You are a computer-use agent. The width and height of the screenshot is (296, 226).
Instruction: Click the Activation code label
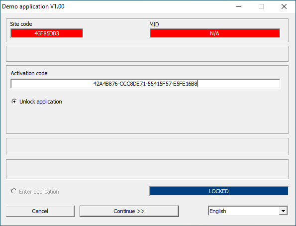[29, 73]
